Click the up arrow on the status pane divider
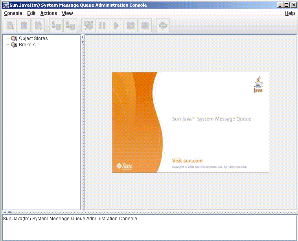 [5, 212]
